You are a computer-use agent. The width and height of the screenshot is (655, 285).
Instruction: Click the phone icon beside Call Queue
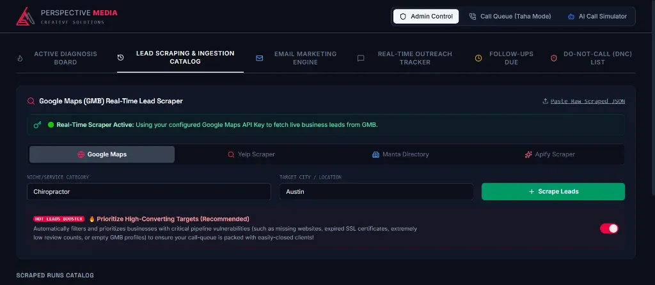(x=473, y=17)
